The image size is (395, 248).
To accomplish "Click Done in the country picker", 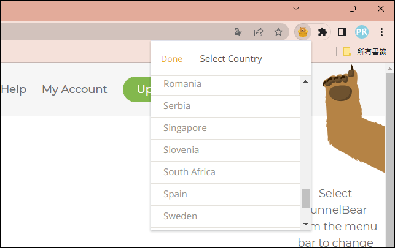I will pyautogui.click(x=171, y=59).
